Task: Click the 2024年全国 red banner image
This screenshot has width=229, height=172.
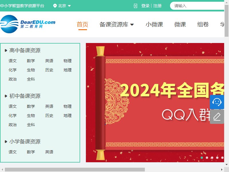Action: [155, 103]
